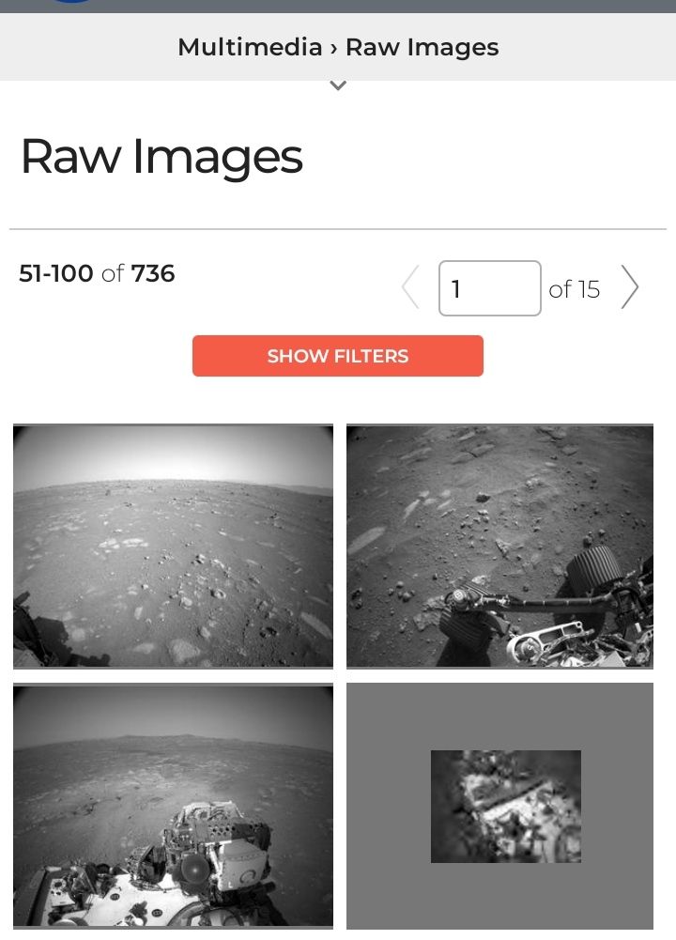
Task: Select the Raw Images breadcrumb item
Action: [x=422, y=47]
